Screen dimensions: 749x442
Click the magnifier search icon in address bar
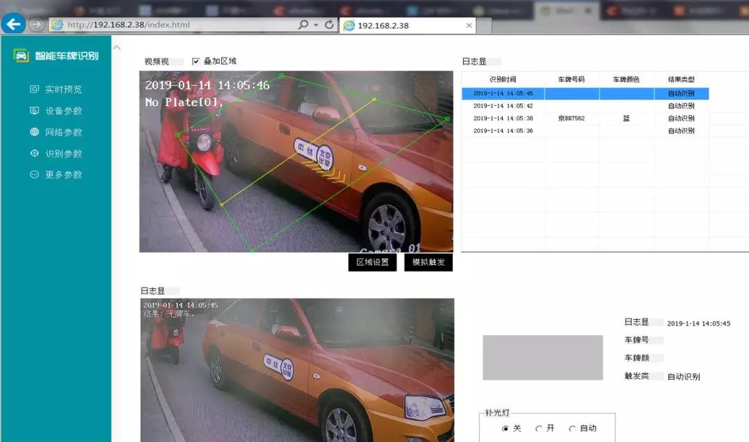point(303,24)
